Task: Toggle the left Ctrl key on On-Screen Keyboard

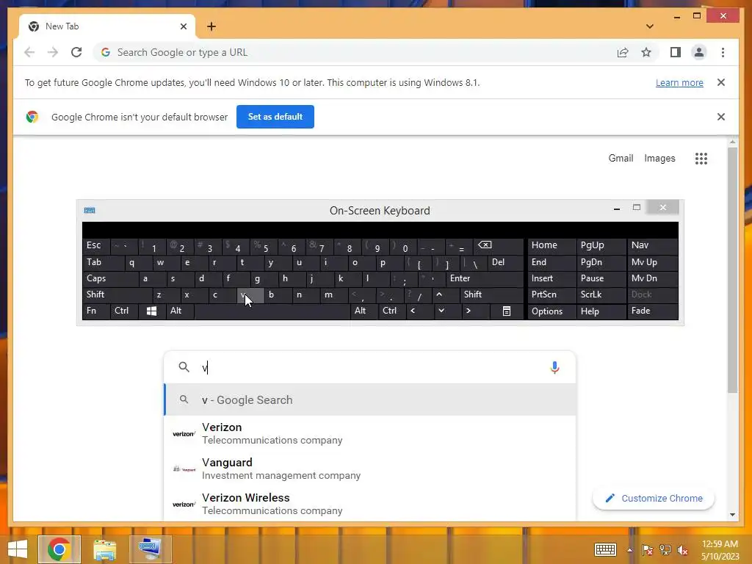Action: click(125, 311)
